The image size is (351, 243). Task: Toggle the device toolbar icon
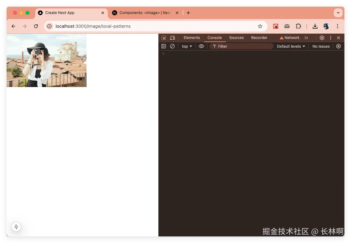172,38
